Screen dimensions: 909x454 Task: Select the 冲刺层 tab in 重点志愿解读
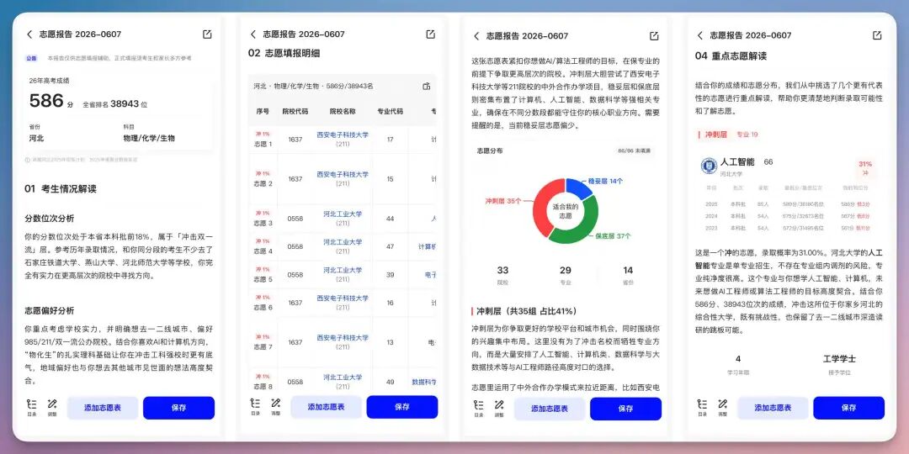coord(715,135)
